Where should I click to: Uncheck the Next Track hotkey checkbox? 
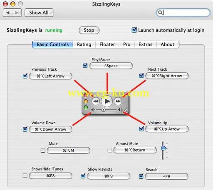141,76
